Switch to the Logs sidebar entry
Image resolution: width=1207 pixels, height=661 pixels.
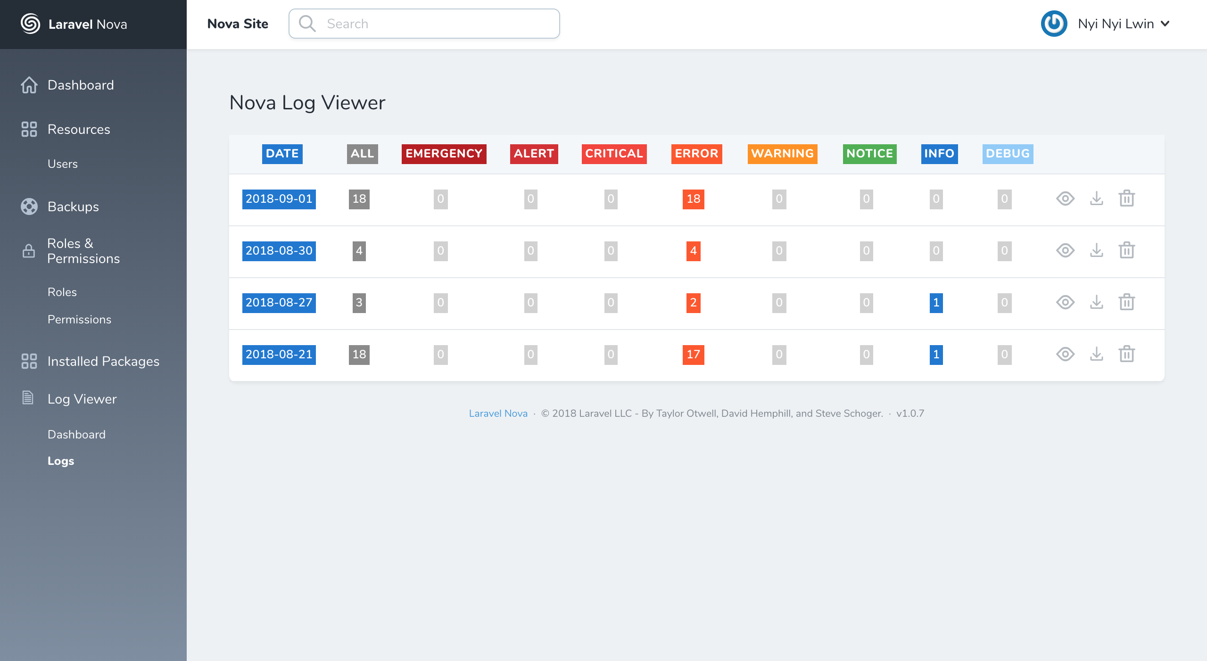60,461
